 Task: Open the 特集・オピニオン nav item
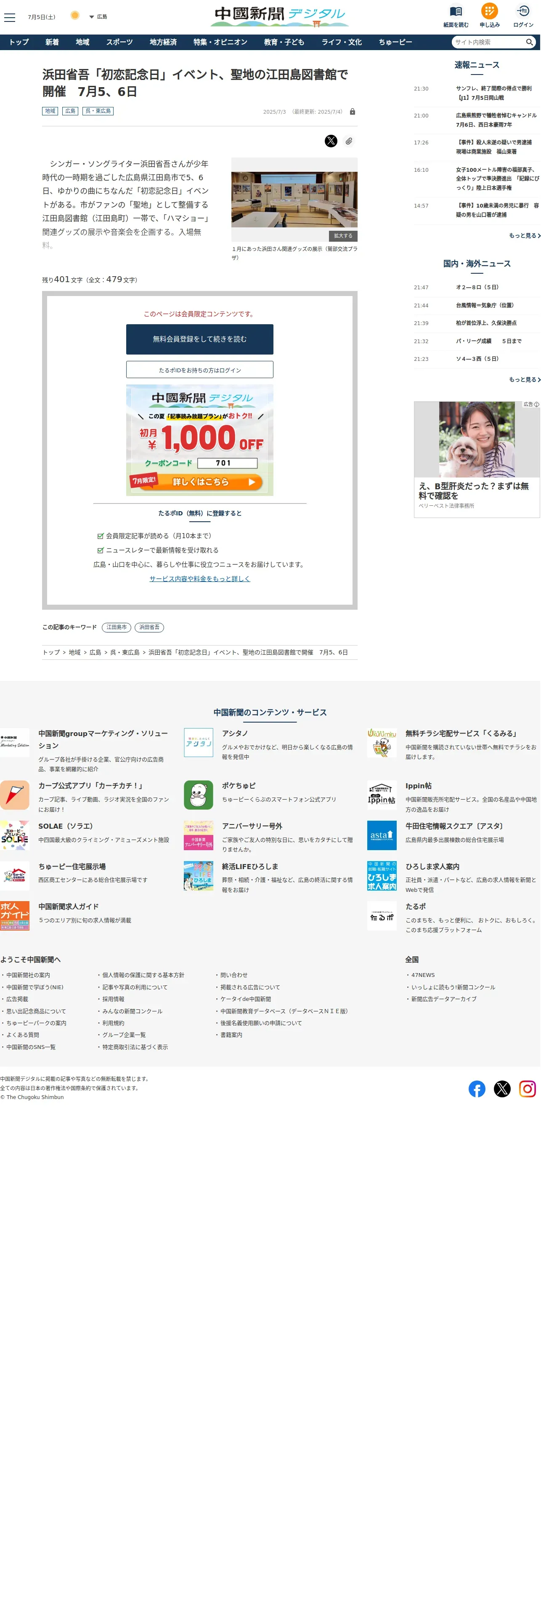click(x=220, y=42)
